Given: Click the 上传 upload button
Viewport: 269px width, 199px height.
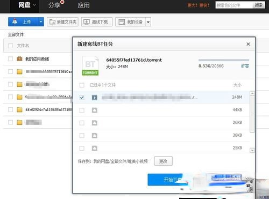Looking at the screenshot, I should tap(23, 22).
